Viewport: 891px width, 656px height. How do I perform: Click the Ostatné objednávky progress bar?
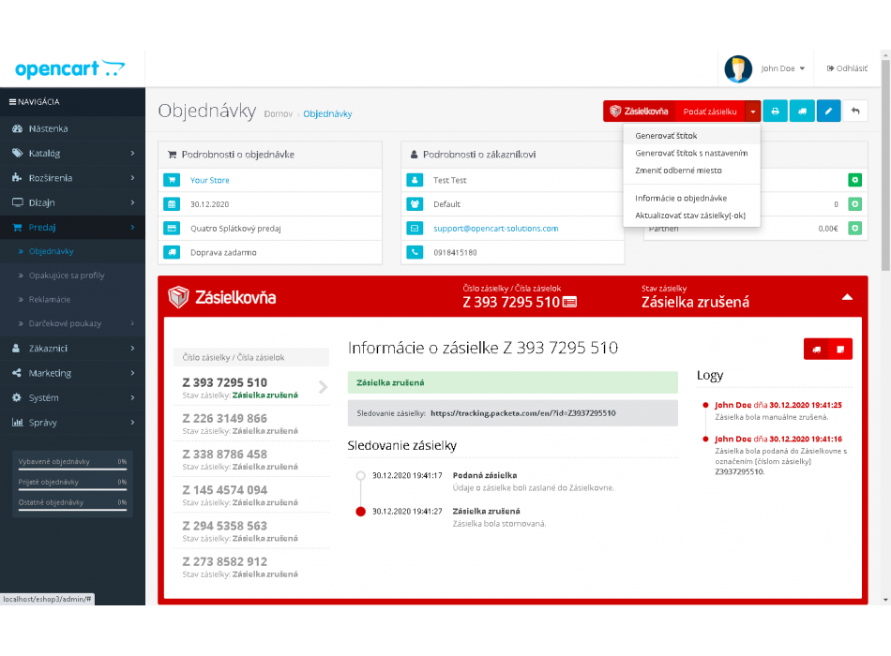tap(72, 510)
